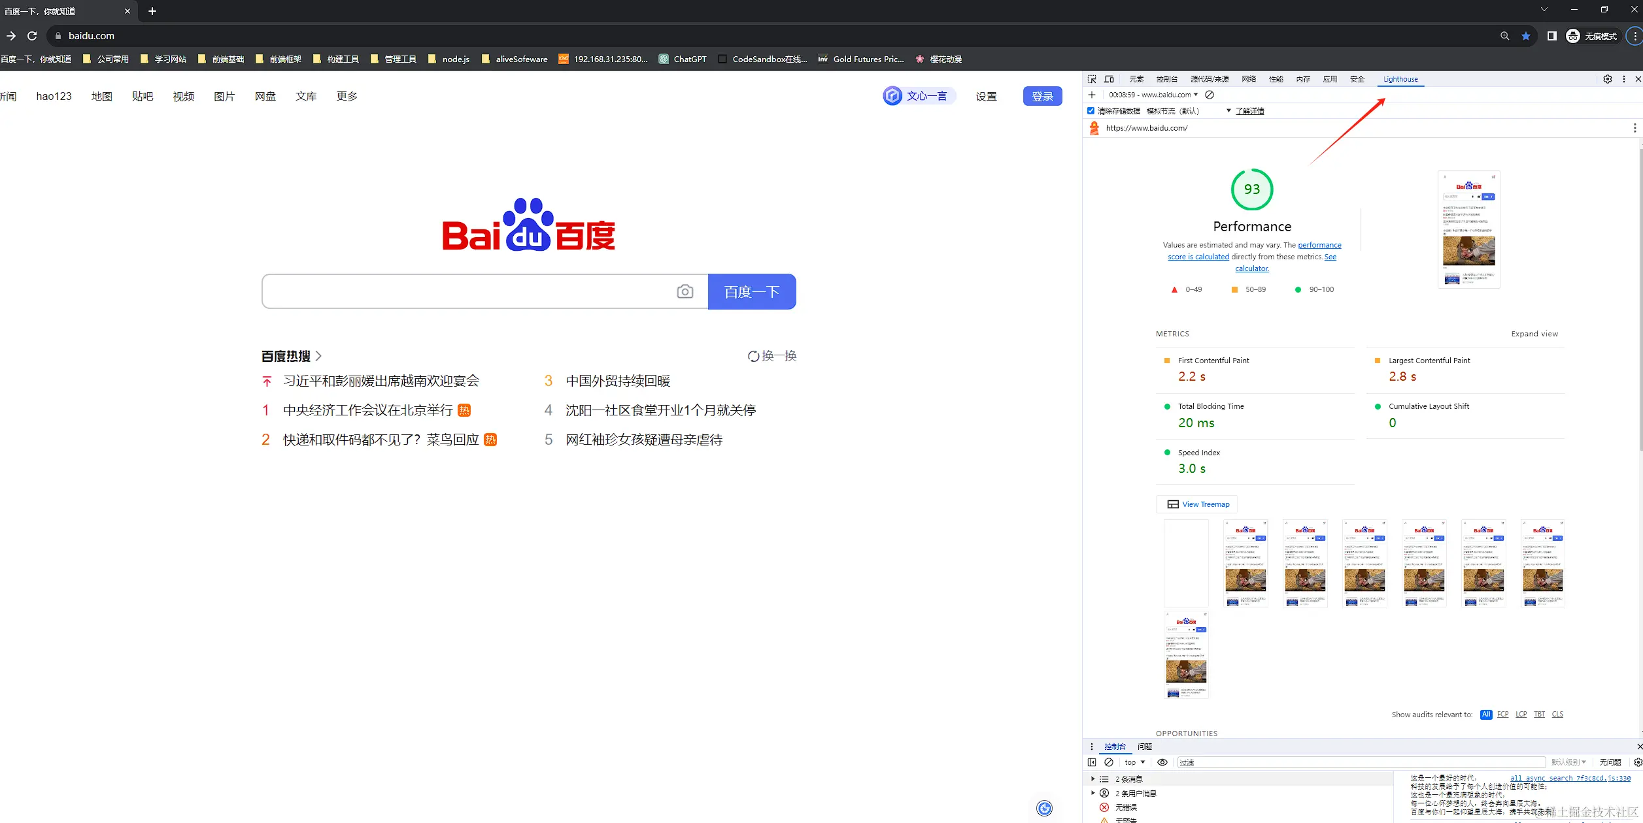Toggle live expression eye icon in console
Screen dimensions: 1643x823
pyautogui.click(x=1162, y=762)
